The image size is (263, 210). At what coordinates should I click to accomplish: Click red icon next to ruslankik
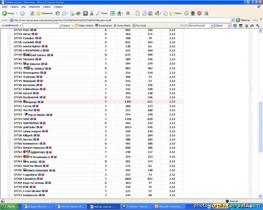[39, 42]
